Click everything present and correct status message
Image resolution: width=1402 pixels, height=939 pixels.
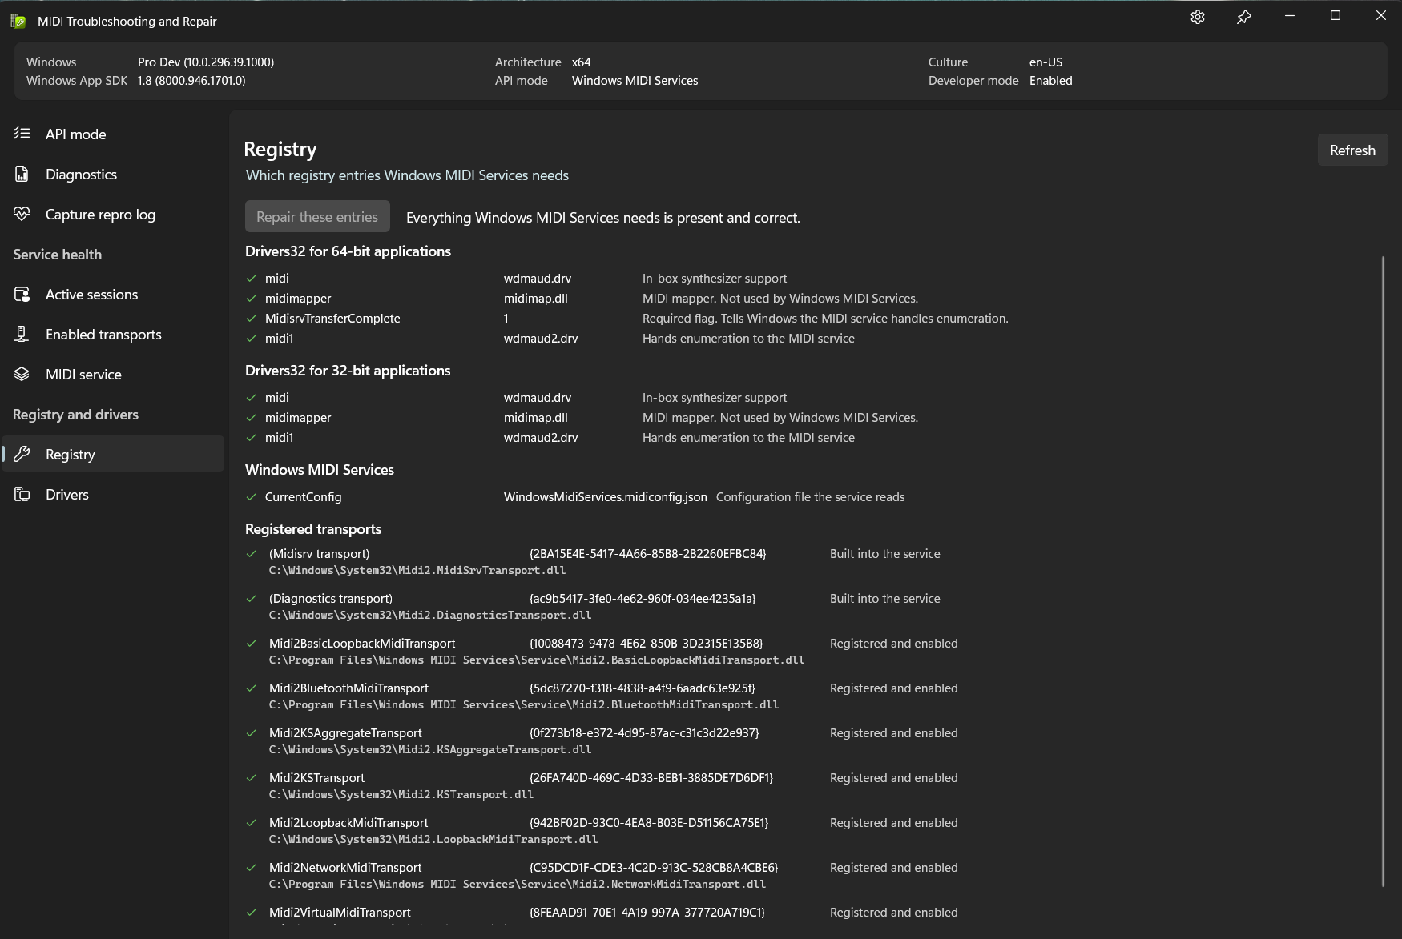602,218
